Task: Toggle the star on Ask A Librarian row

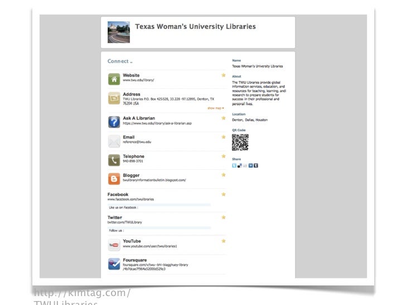Action: click(224, 118)
